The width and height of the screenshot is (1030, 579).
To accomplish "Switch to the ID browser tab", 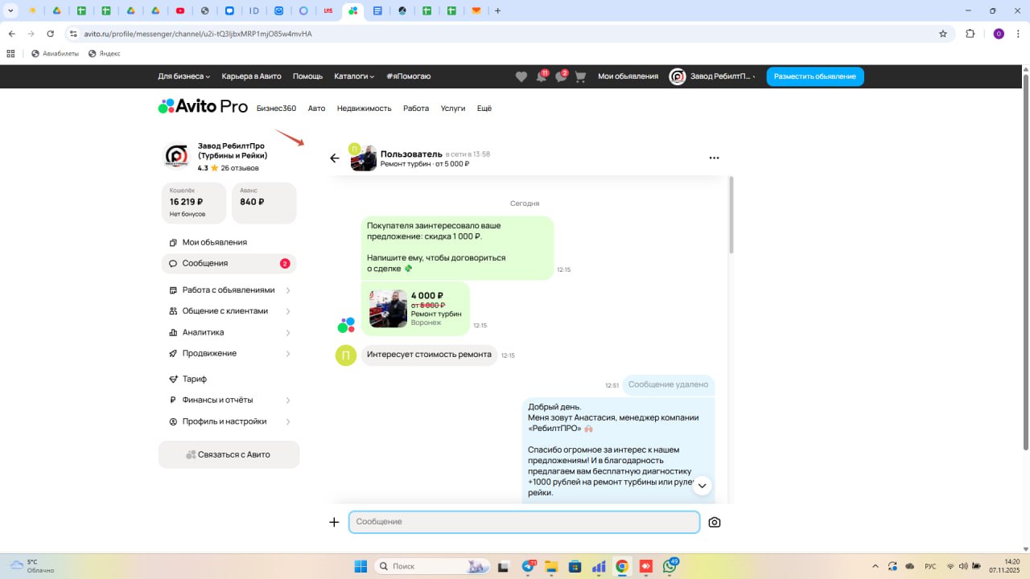I will 254,10.
